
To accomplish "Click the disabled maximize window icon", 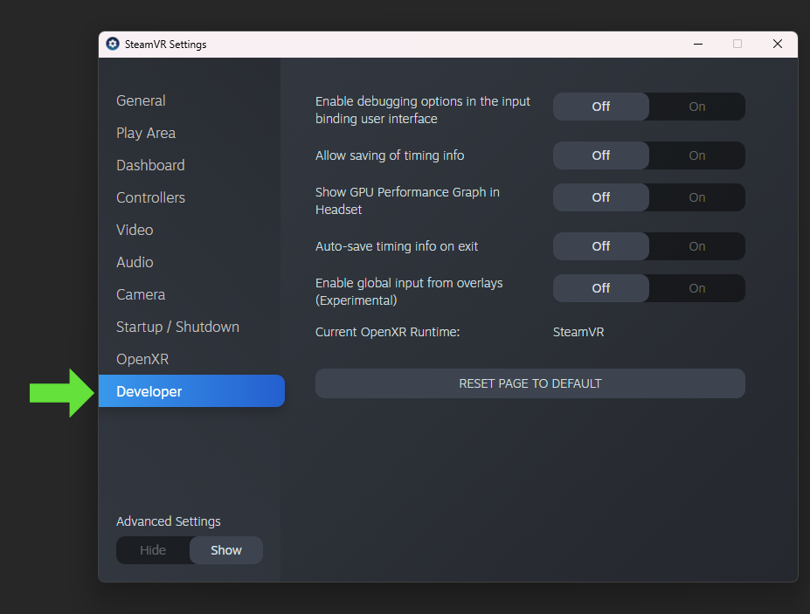I will tap(737, 45).
